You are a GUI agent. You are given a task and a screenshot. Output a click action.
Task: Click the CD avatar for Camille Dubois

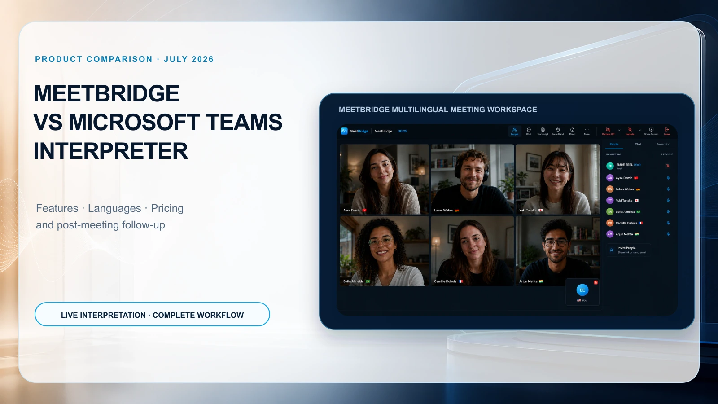pyautogui.click(x=610, y=223)
